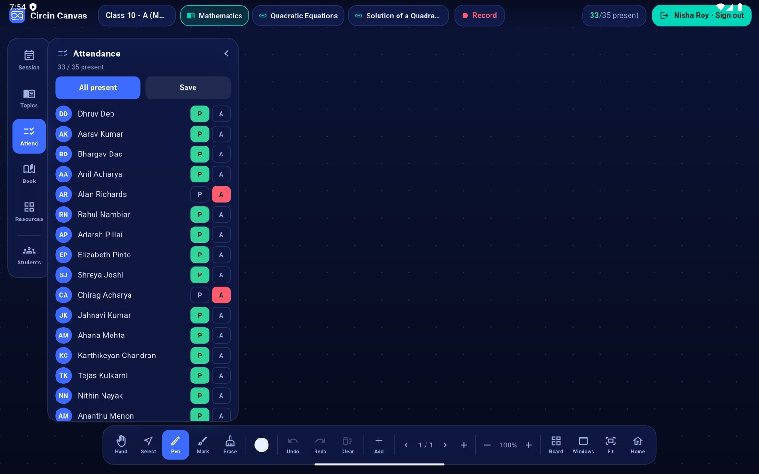
Task: Select the Hand tool
Action: tap(121, 445)
